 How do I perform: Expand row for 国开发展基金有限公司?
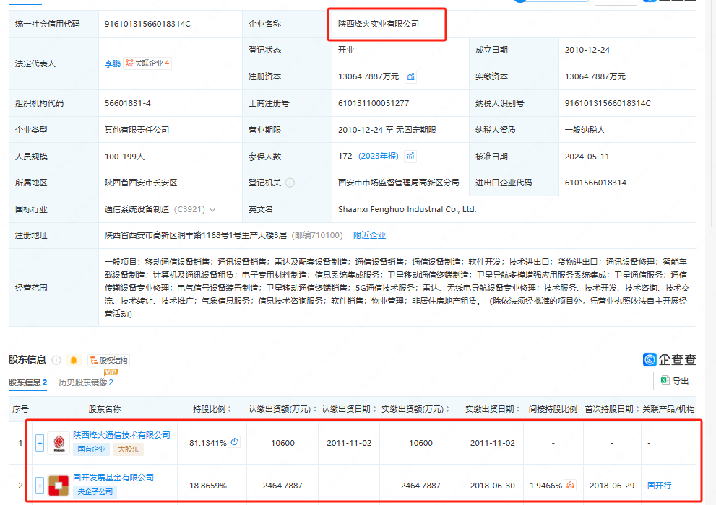point(40,486)
